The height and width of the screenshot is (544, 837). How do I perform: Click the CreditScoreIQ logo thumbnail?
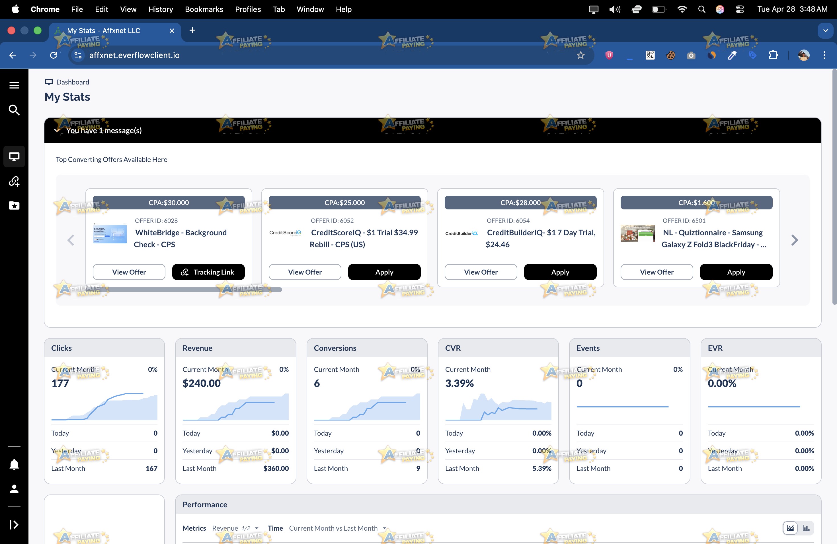285,233
